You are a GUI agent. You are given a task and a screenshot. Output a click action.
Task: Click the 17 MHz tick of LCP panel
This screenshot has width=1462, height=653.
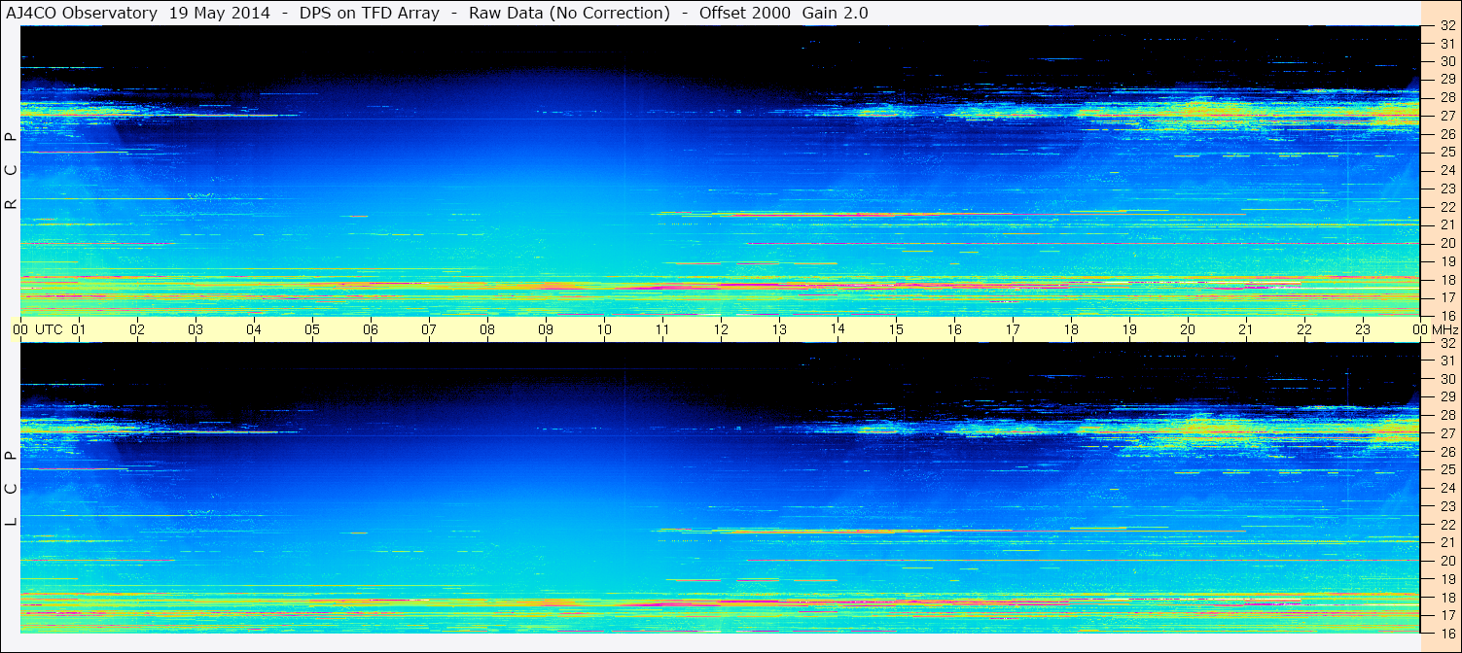(x=1447, y=615)
